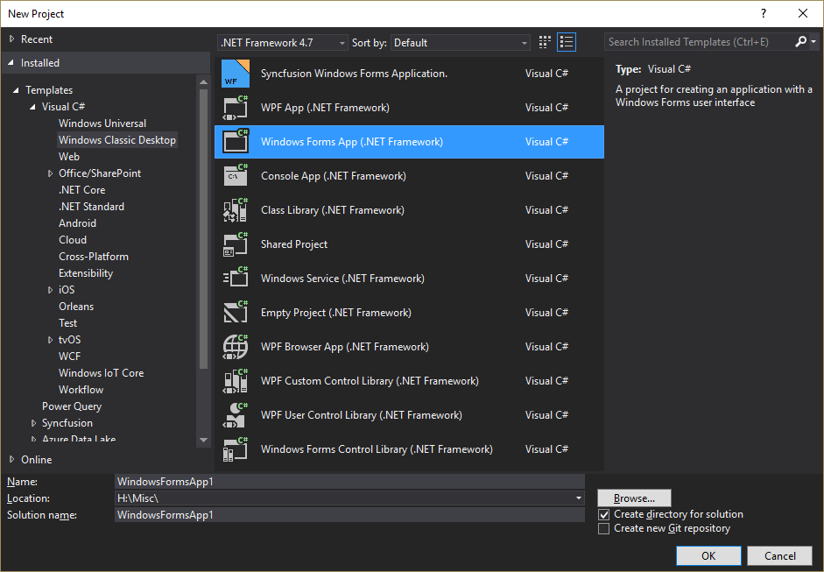The height and width of the screenshot is (572, 824).
Task: Select the Orleans category
Action: coord(76,307)
